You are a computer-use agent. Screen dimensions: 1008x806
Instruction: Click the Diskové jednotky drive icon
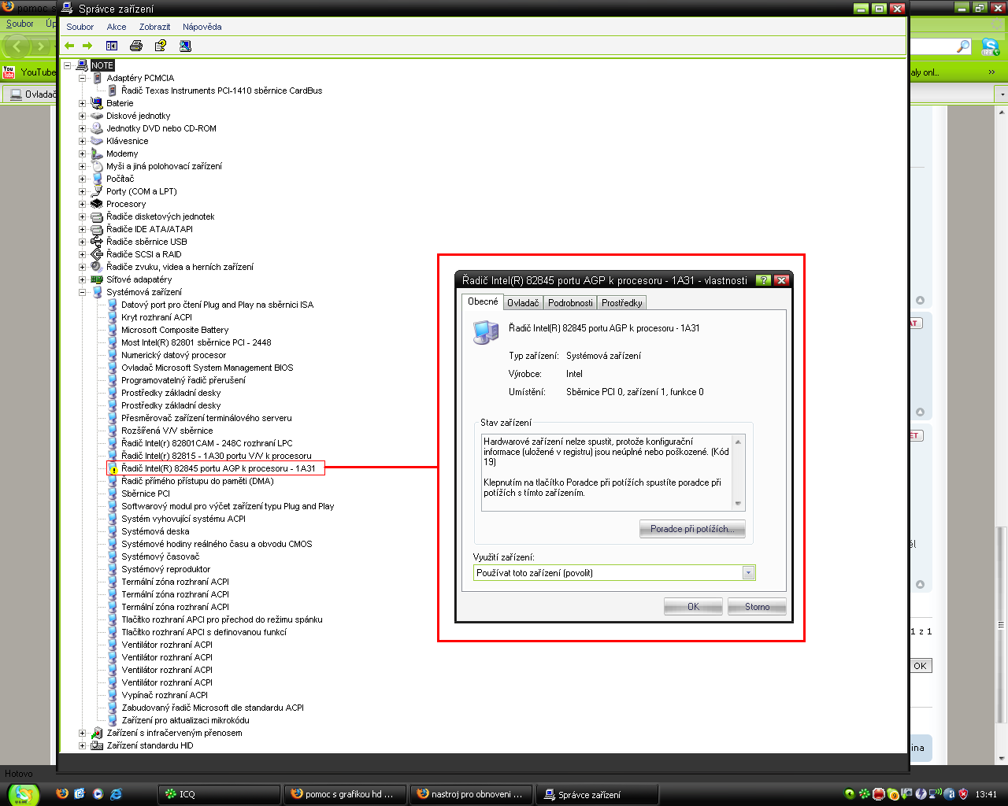[x=97, y=116]
